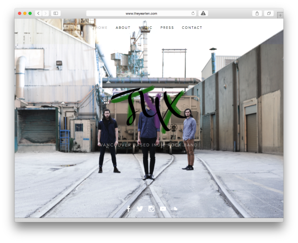Open the Share button in Safari toolbar
The width and height of the screenshot is (298, 243).
pyautogui.click(x=257, y=13)
